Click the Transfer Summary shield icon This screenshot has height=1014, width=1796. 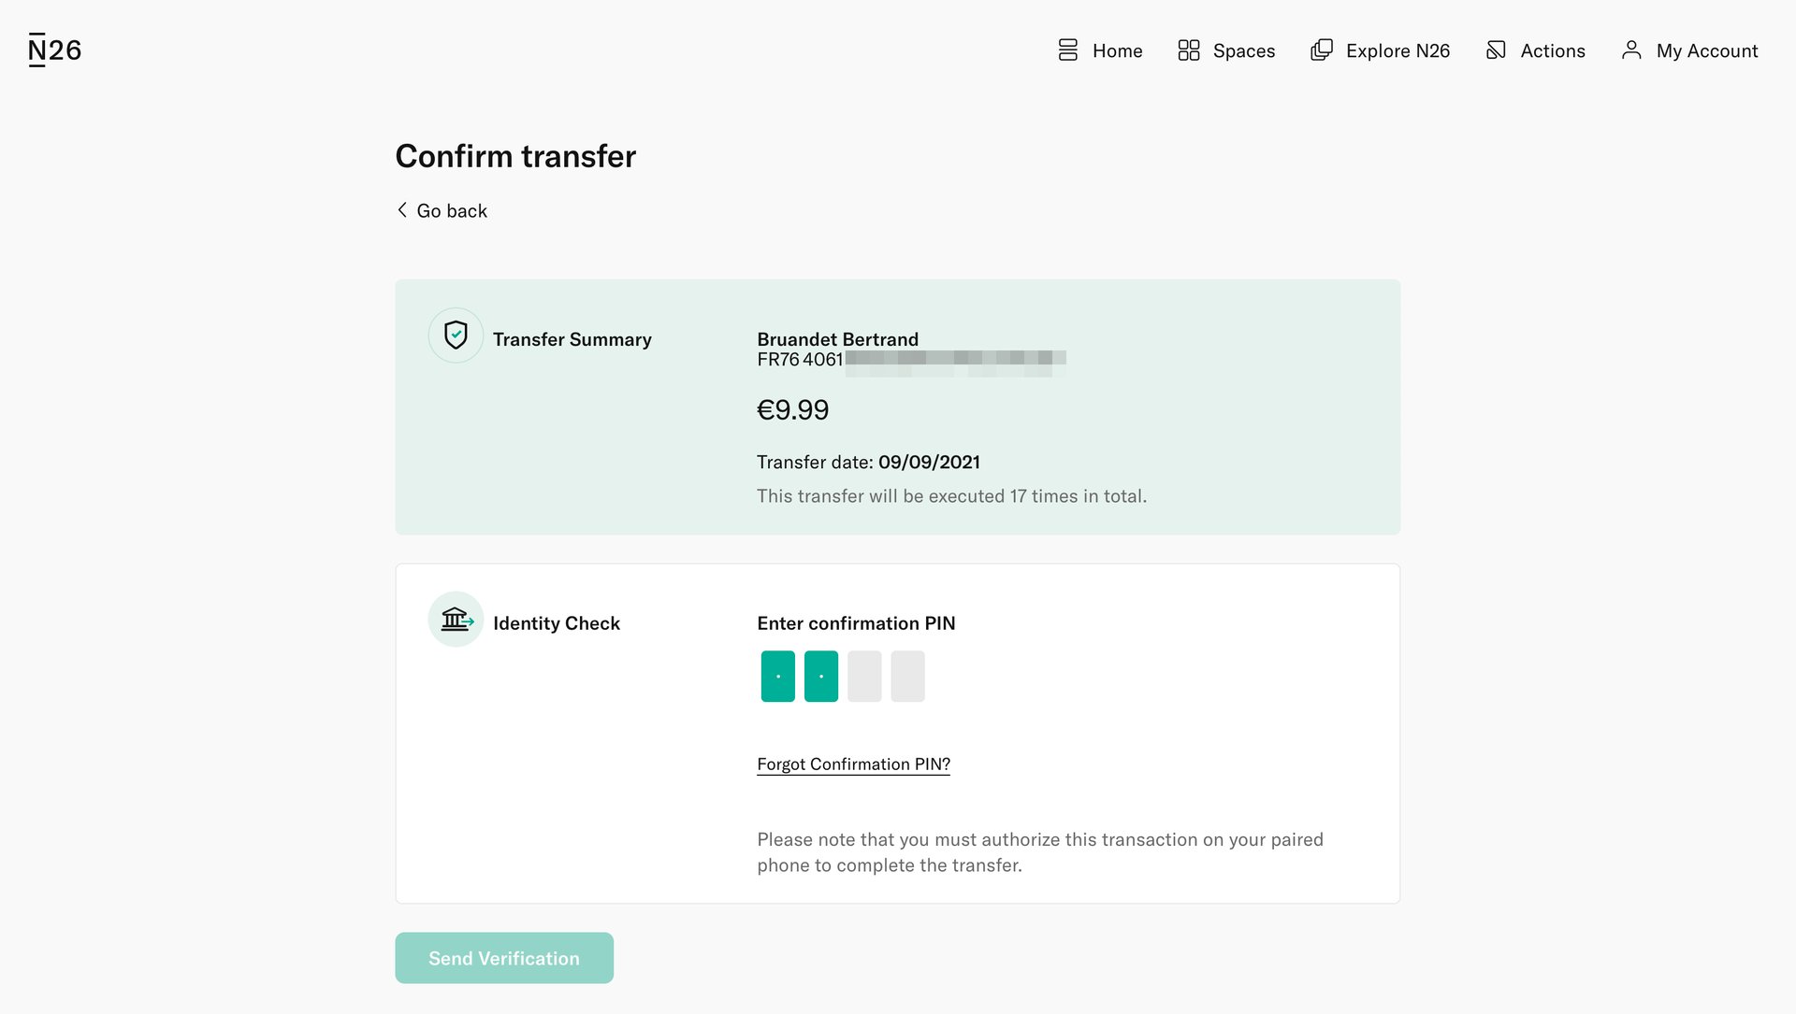[x=456, y=334]
